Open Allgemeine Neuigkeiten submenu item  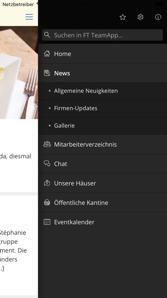click(102, 91)
